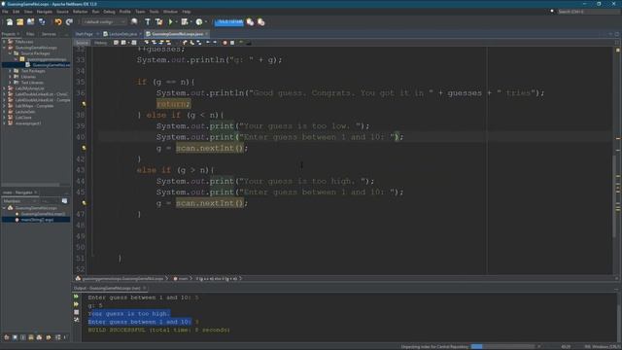The height and width of the screenshot is (350, 622).
Task: Click the Projects panel horizontal scrollbar
Action: point(30,185)
